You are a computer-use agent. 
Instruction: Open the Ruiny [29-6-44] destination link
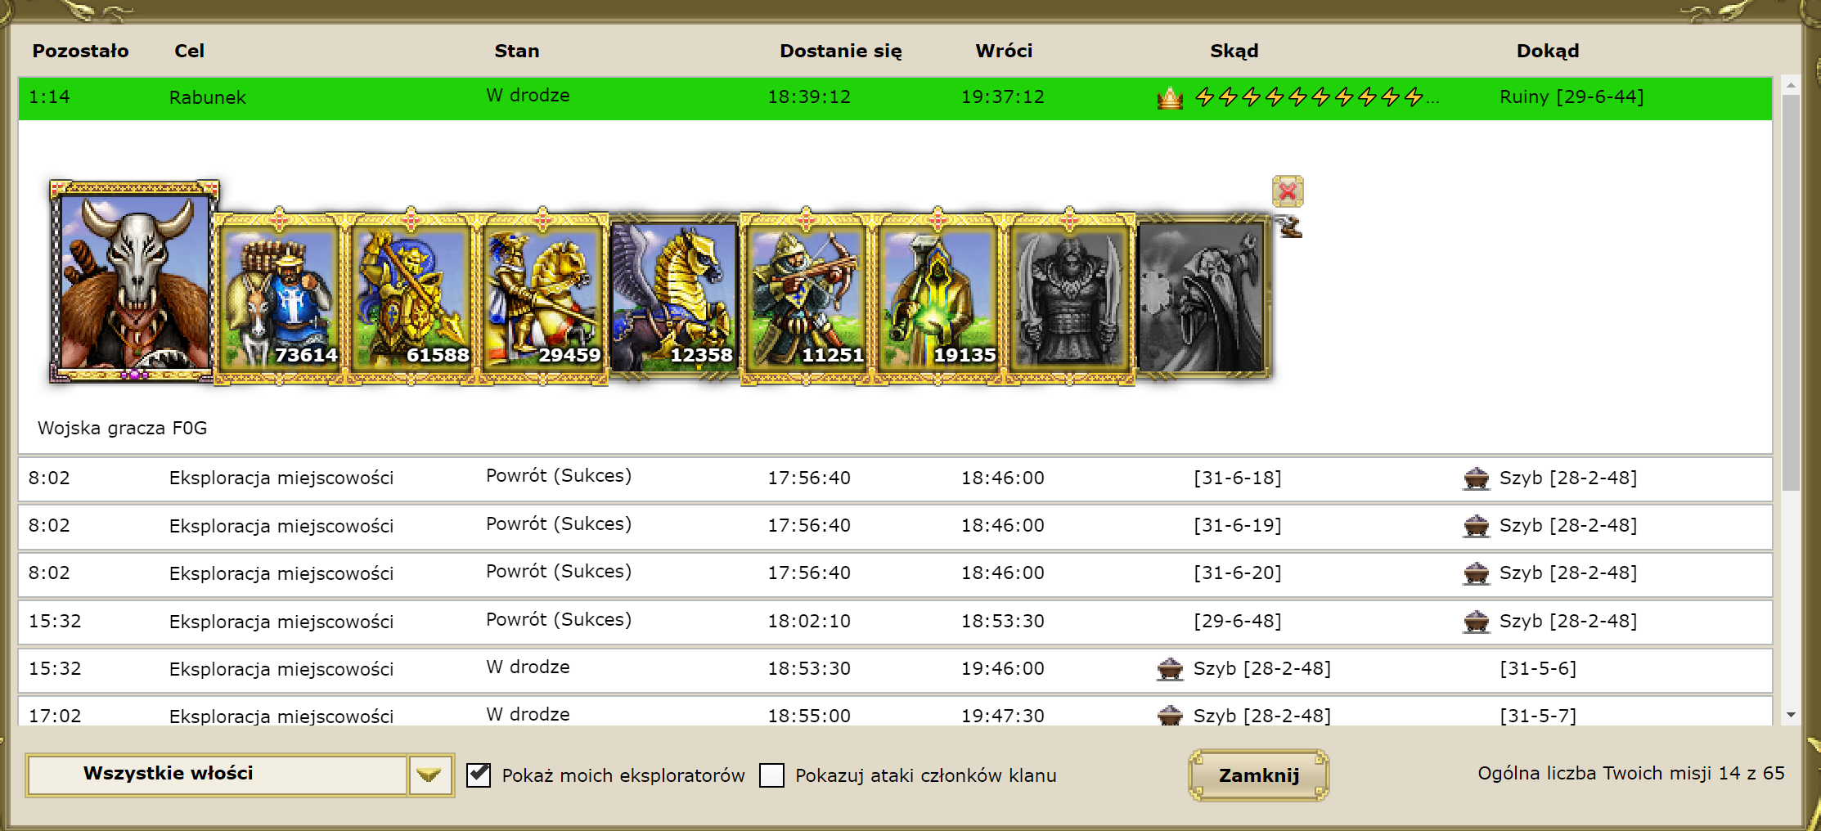(x=1571, y=97)
